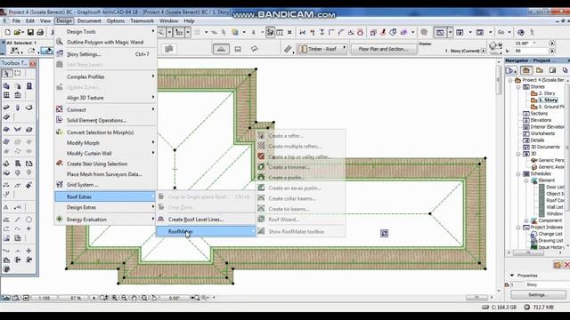This screenshot has height=320, width=570.
Task: Click the roof pitch angle 33.00° field
Action: click(x=531, y=43)
